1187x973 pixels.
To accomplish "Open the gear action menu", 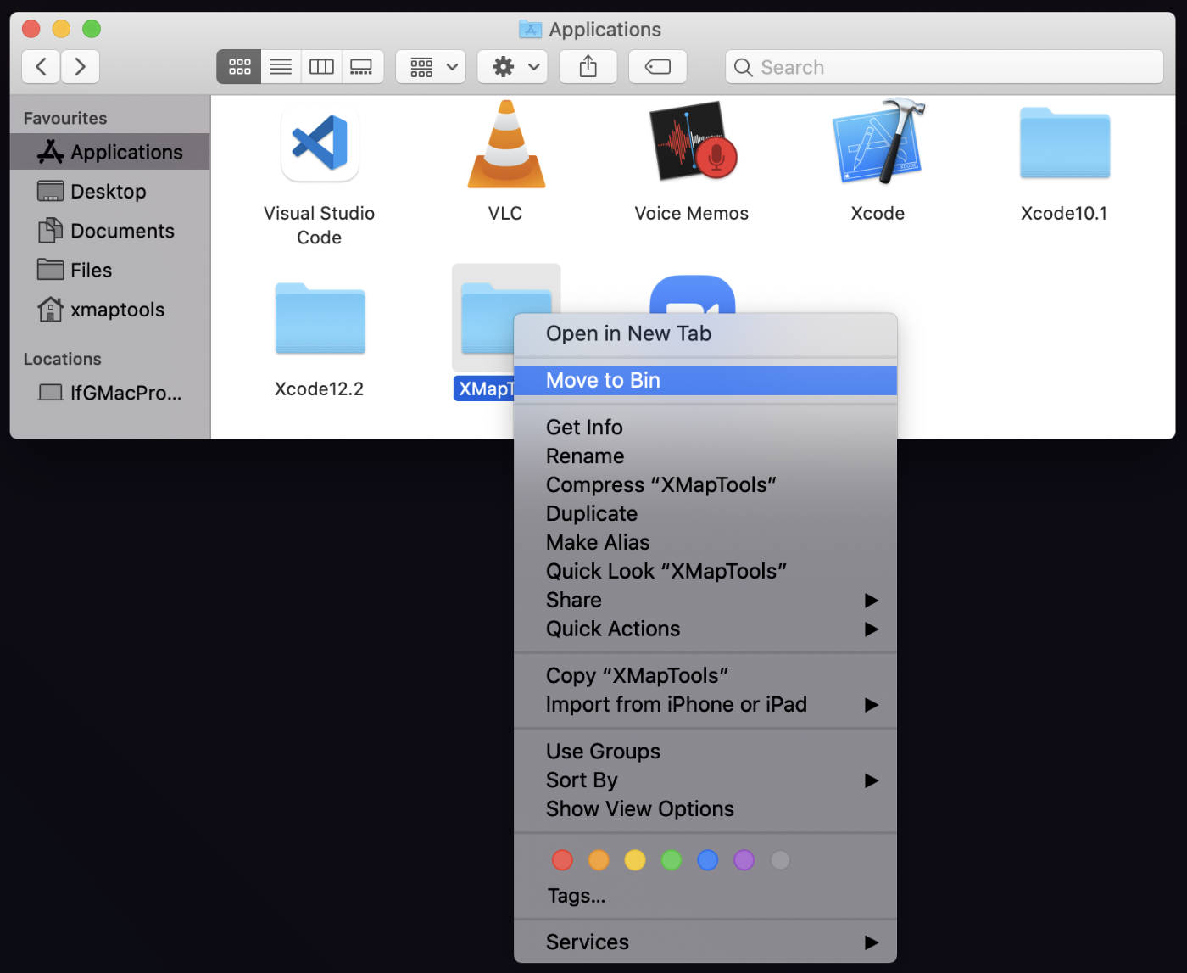I will [x=512, y=67].
